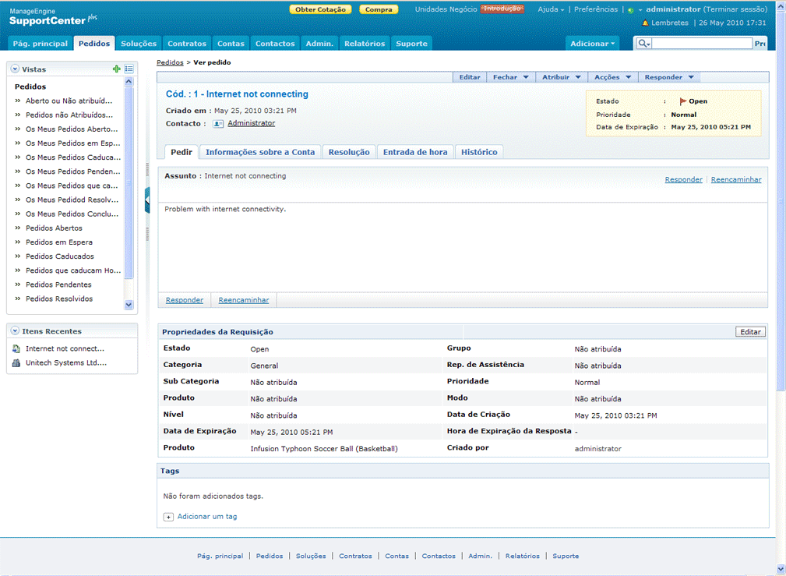Click the Lembretes bell icon

click(646, 23)
